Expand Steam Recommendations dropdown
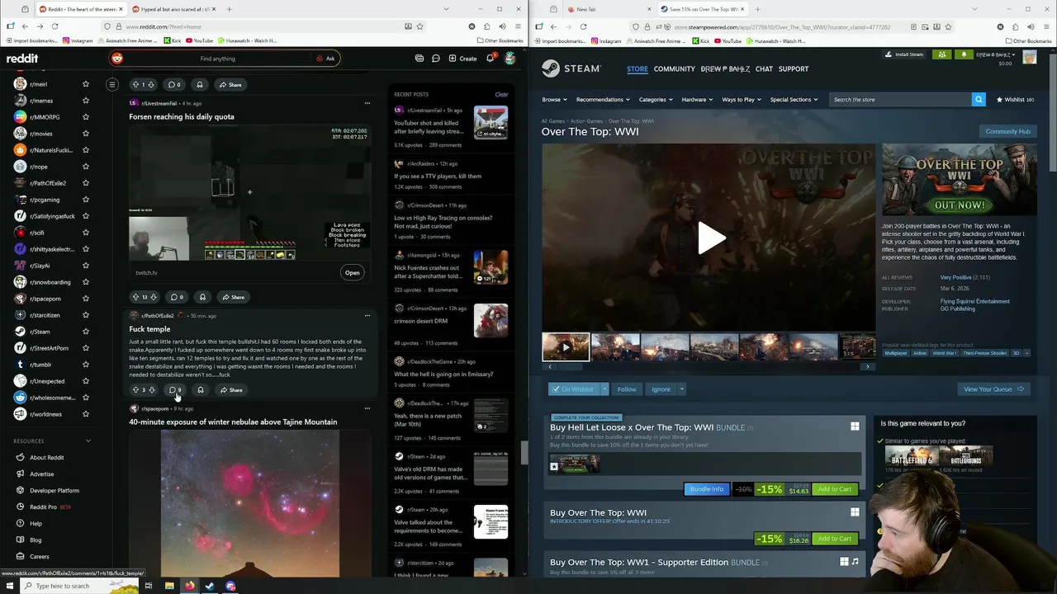Viewport: 1057px width, 594px height. pyautogui.click(x=603, y=100)
